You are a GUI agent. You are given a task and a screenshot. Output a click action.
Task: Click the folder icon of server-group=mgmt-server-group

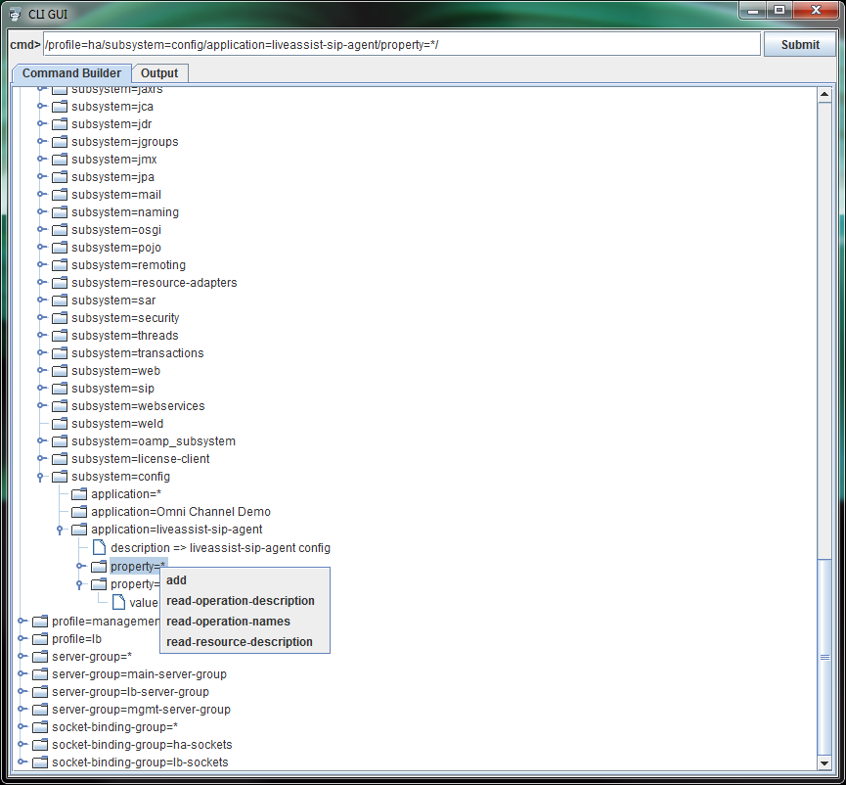[40, 710]
